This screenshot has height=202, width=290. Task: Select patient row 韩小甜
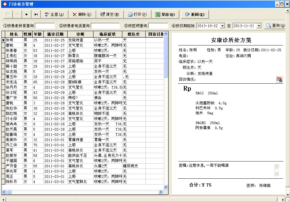coord(82,66)
